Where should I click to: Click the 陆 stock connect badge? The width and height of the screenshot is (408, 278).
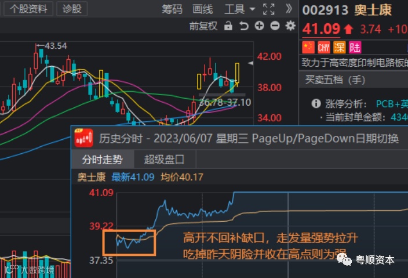(x=355, y=48)
